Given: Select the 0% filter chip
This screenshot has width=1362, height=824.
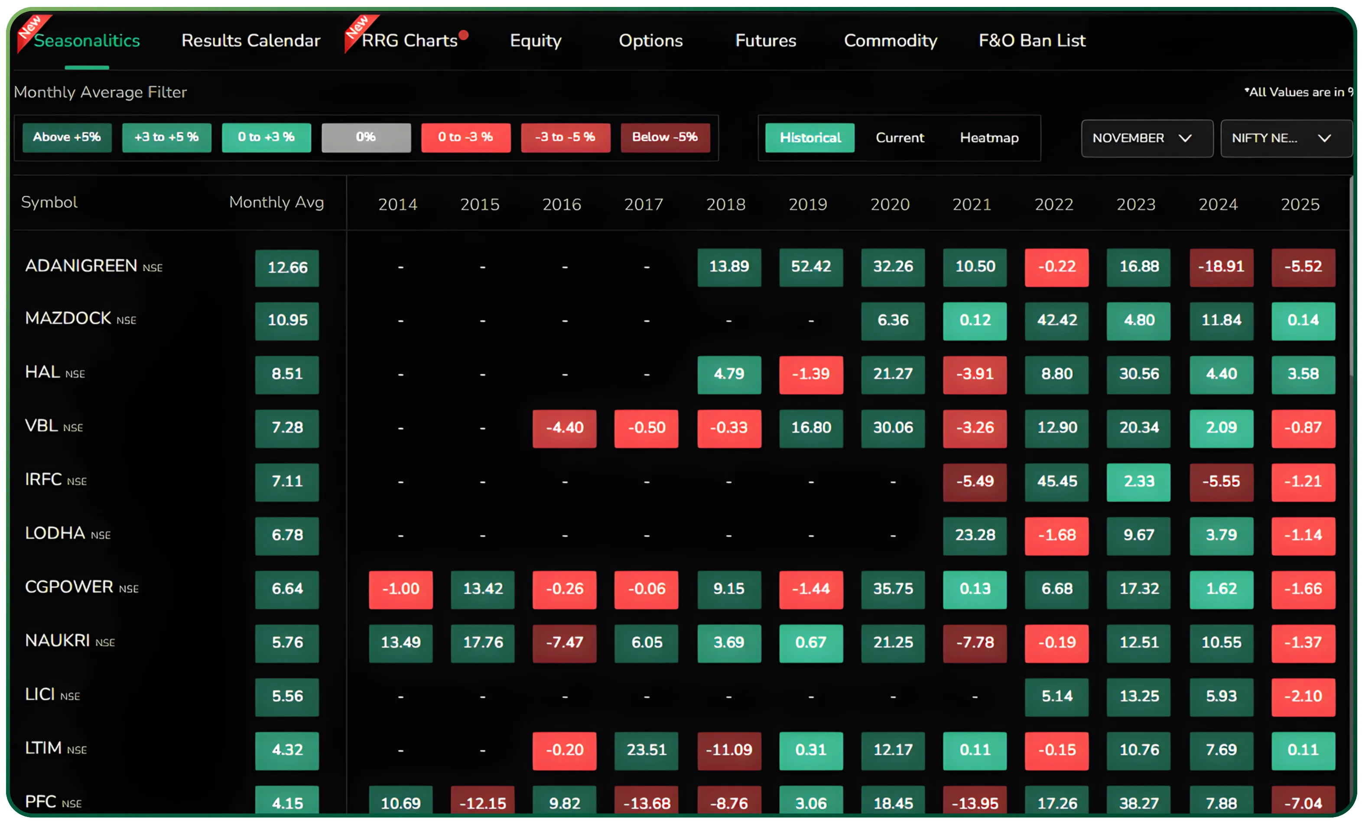Looking at the screenshot, I should (x=366, y=137).
